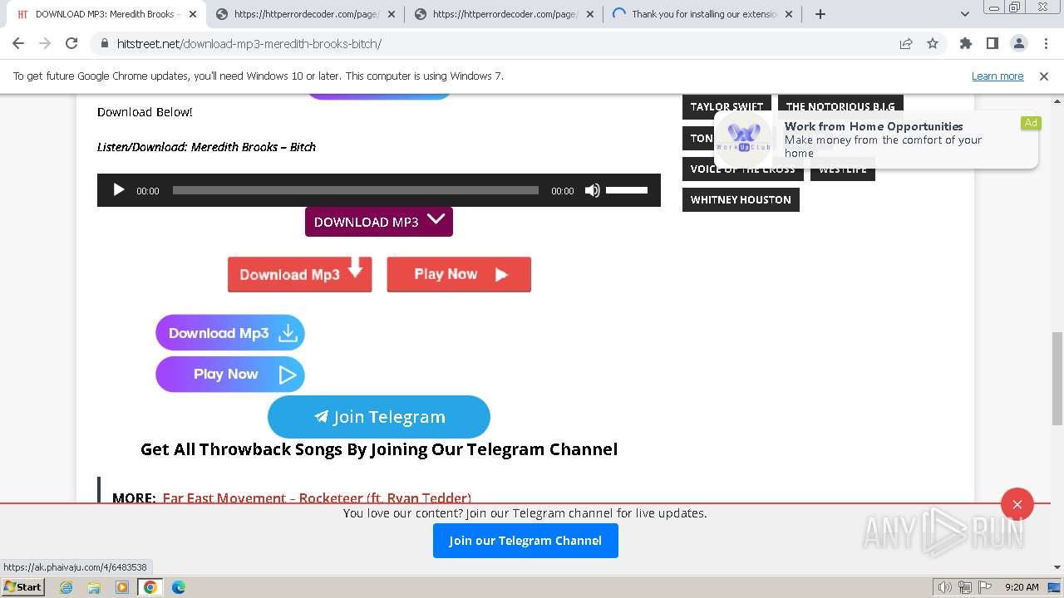Open the File Explorer taskbar icon
This screenshot has width=1064, height=598.
click(x=94, y=587)
